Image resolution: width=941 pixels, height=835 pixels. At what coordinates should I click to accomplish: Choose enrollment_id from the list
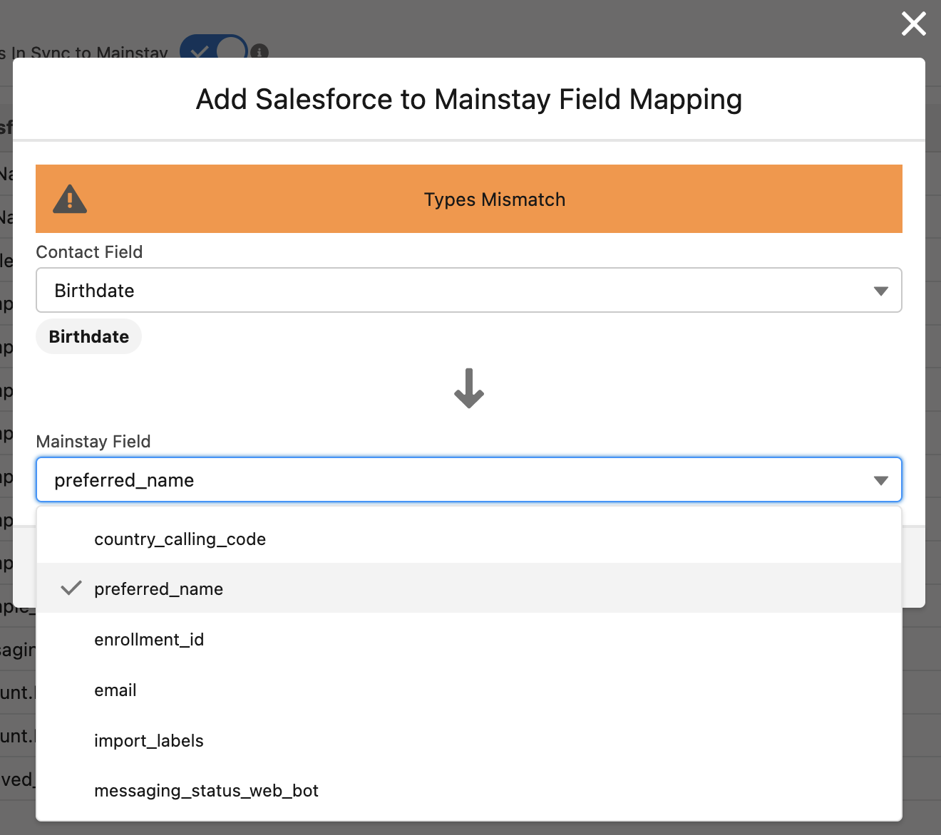[x=469, y=639]
